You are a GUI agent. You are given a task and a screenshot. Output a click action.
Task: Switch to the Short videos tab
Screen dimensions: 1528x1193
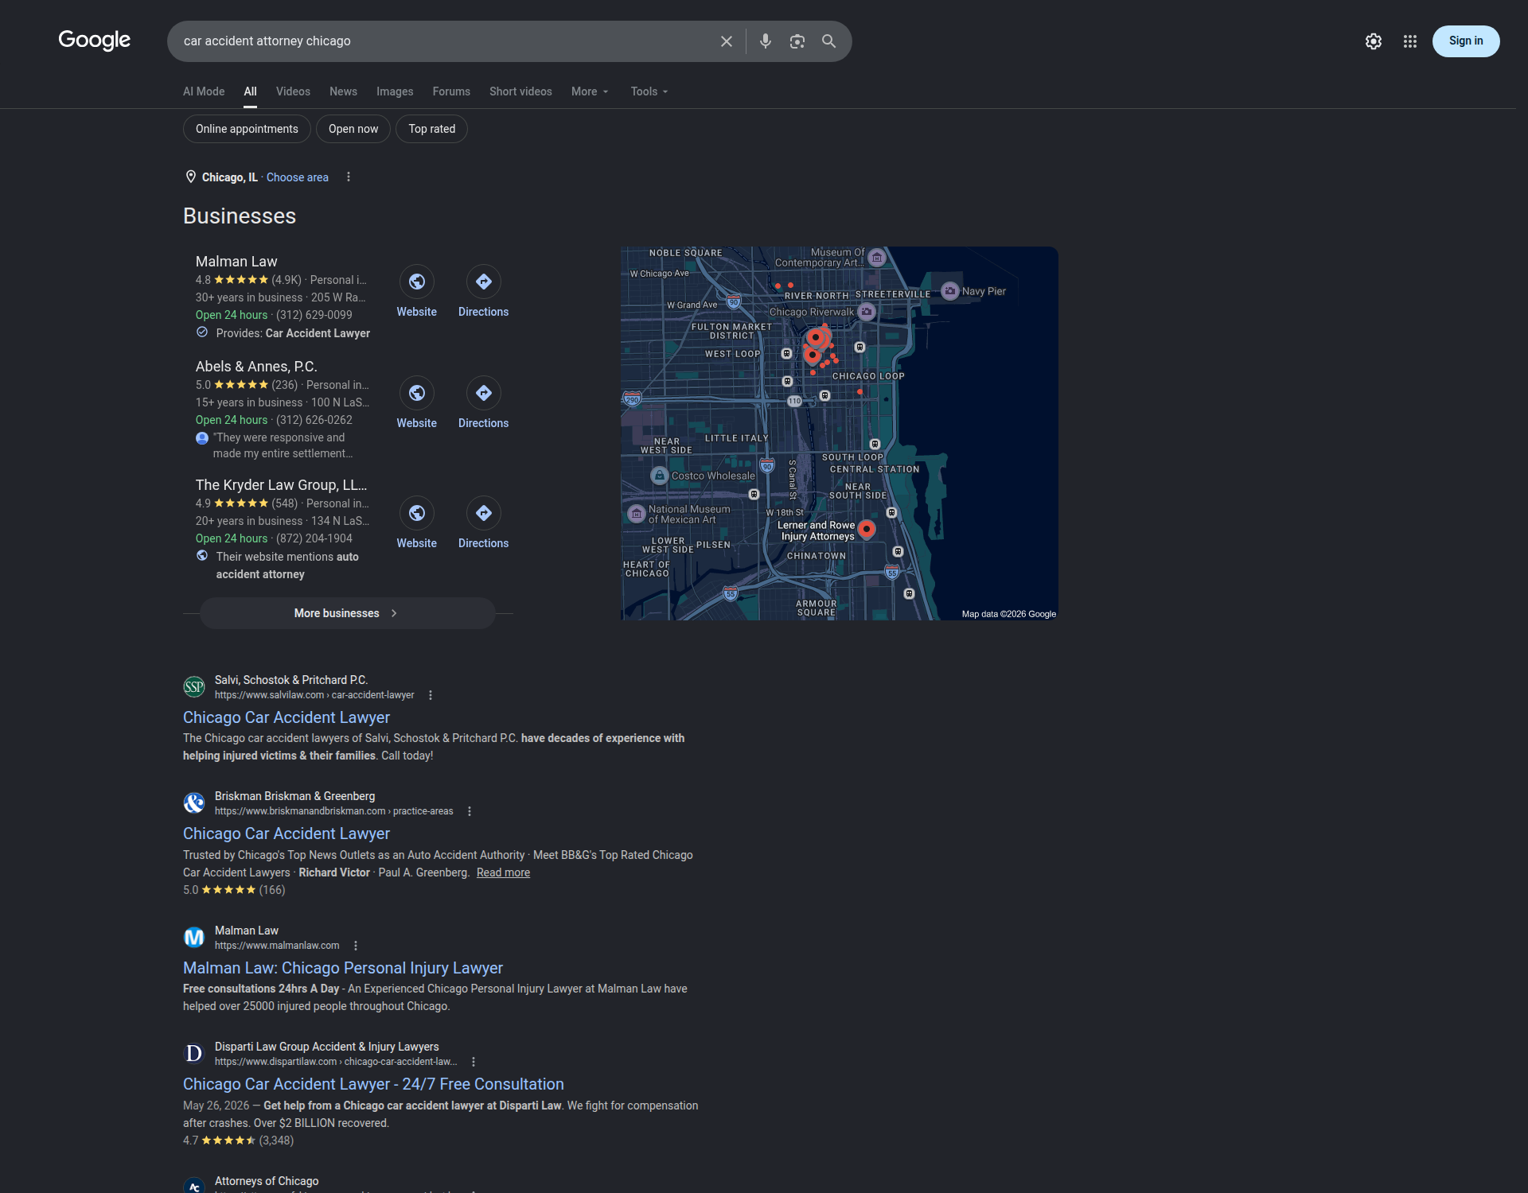(520, 91)
